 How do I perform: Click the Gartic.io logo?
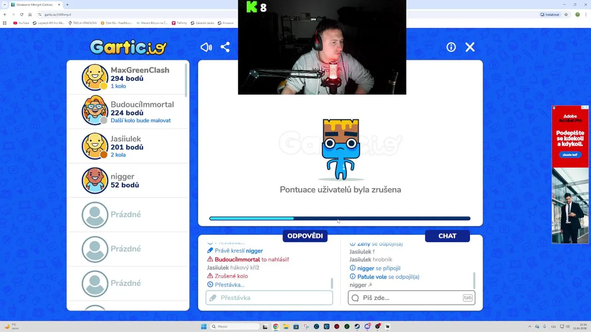pyautogui.click(x=128, y=47)
